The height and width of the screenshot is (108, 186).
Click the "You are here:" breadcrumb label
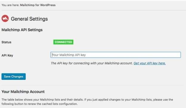point(10,5)
